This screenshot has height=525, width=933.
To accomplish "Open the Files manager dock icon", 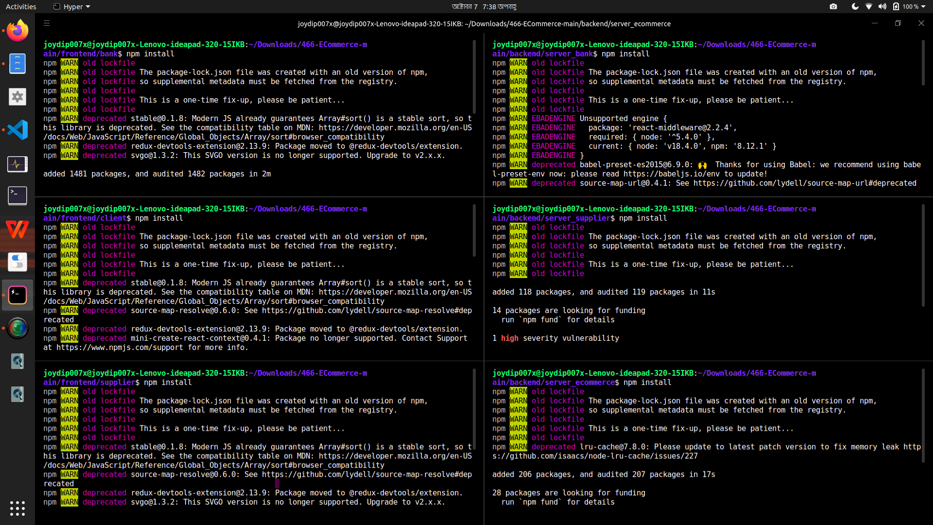I will coord(17,64).
